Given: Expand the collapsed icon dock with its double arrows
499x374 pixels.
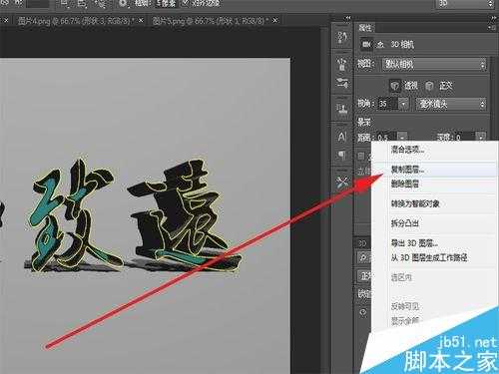Looking at the screenshot, I should (348, 18).
